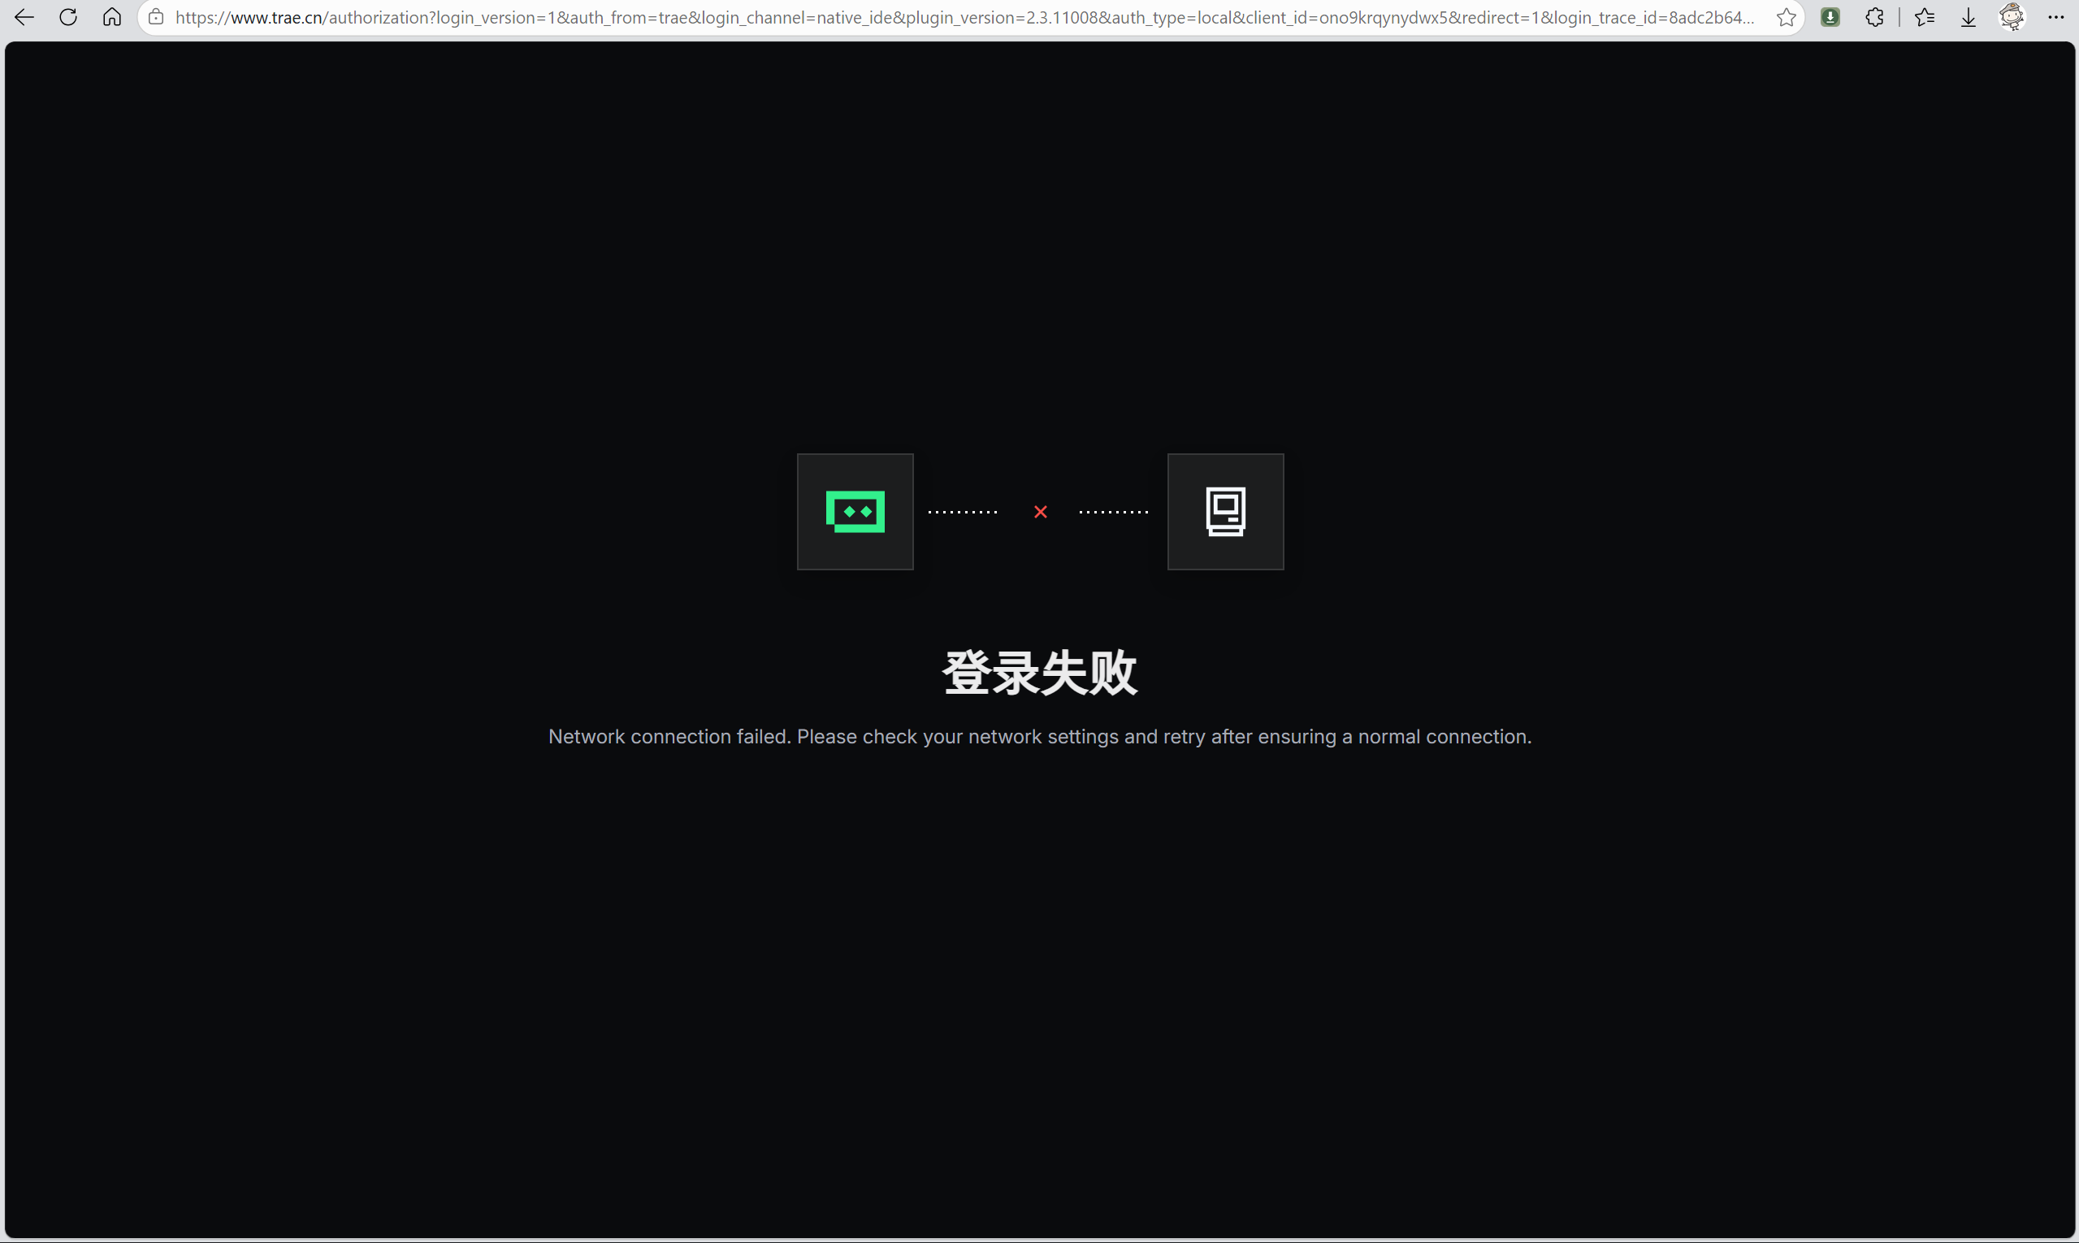The height and width of the screenshot is (1243, 2079).
Task: Refresh the failed login page
Action: pyautogui.click(x=69, y=17)
